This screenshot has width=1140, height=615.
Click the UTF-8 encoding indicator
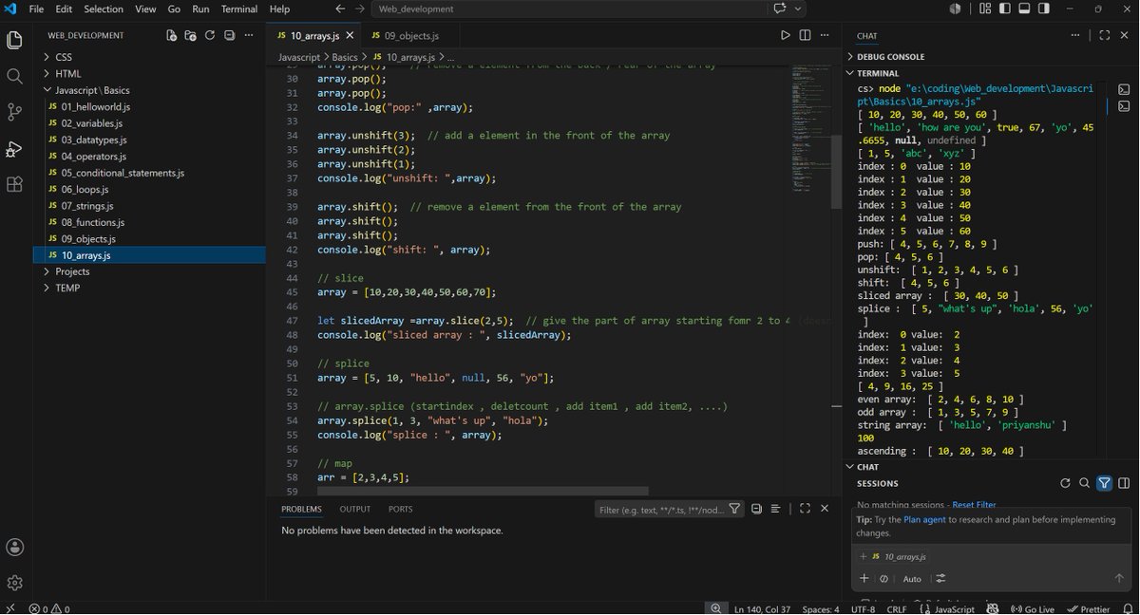click(x=863, y=608)
